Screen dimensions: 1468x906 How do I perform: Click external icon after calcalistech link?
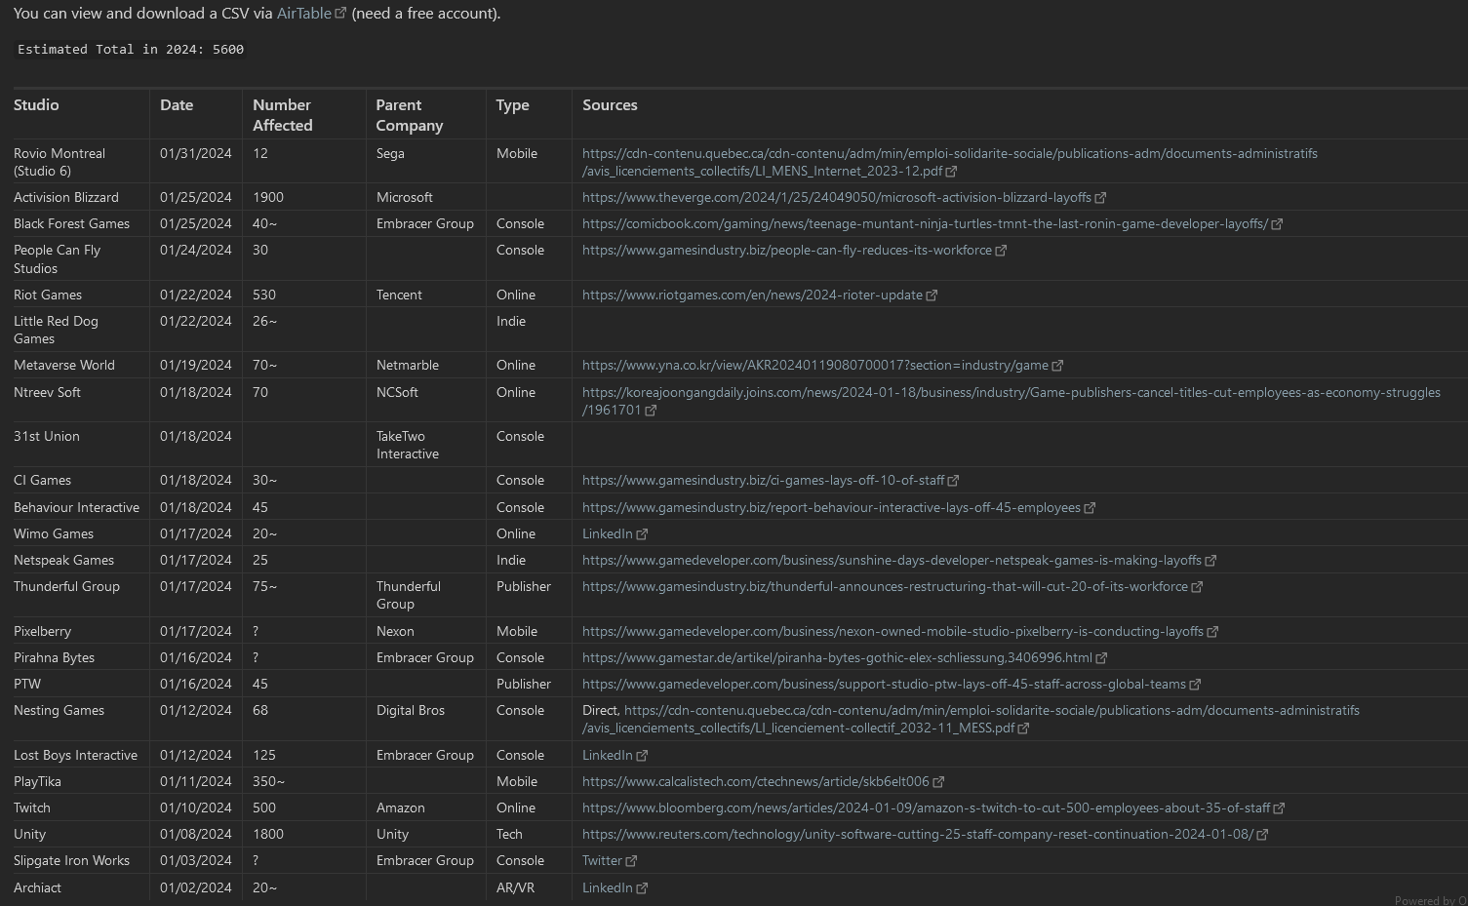[x=938, y=782]
